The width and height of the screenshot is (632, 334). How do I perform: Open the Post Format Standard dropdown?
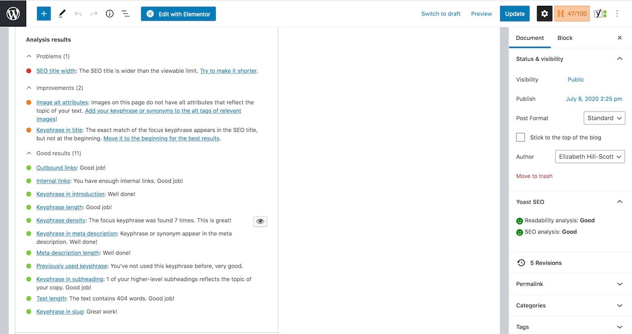(604, 118)
